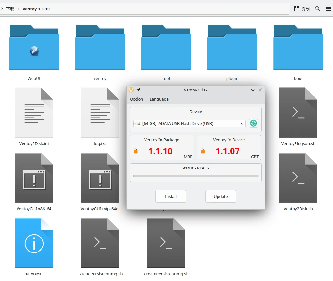
Task: Toggle the split view button
Action: (x=302, y=9)
